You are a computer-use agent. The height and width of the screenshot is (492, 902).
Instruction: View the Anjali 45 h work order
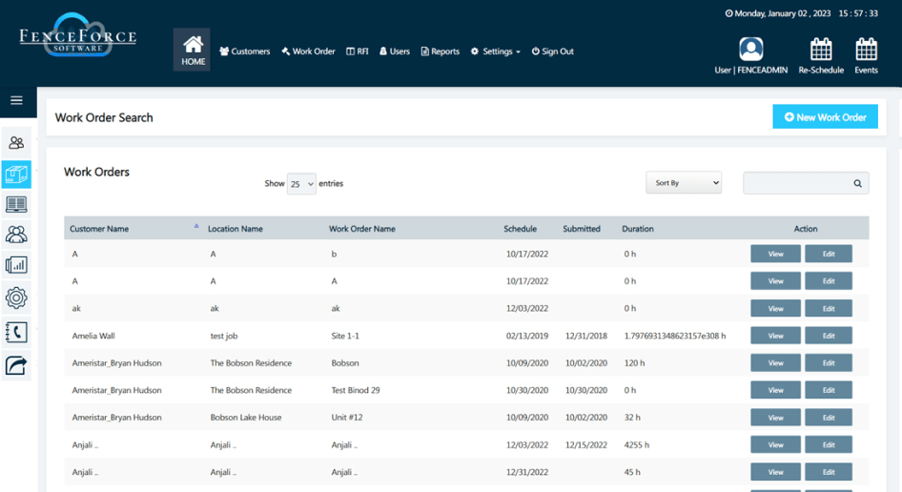(775, 472)
